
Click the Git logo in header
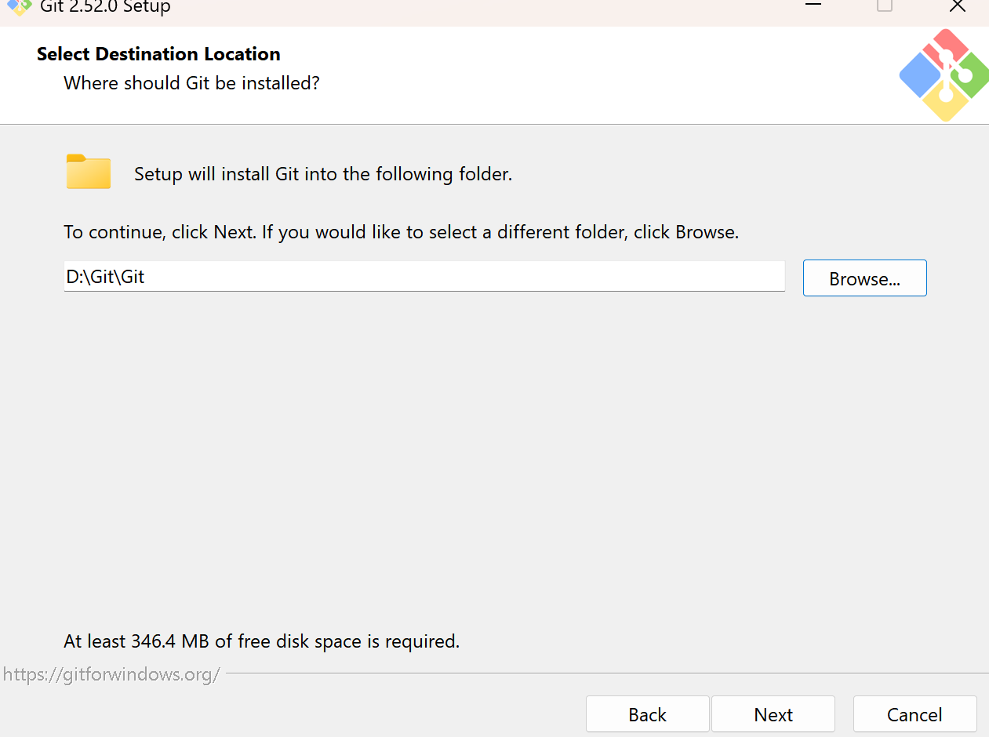(944, 75)
